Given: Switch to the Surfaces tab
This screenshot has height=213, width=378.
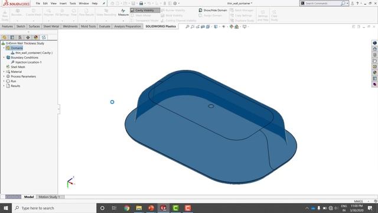Looking at the screenshot, I should click(34, 26).
